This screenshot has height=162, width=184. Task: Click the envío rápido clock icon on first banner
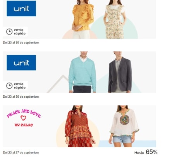pos(9,32)
